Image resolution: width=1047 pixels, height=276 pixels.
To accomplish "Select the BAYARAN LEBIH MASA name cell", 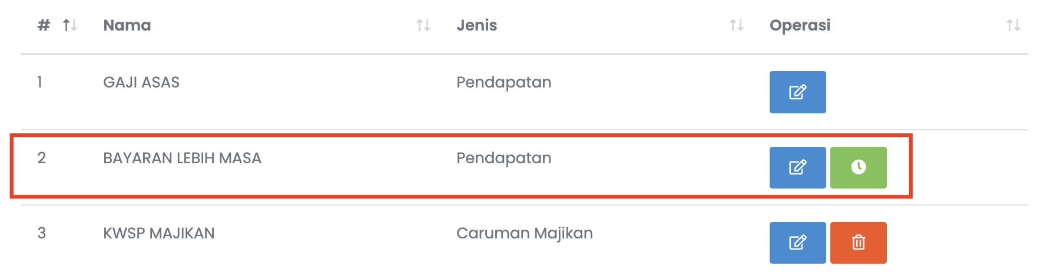I will 182,158.
